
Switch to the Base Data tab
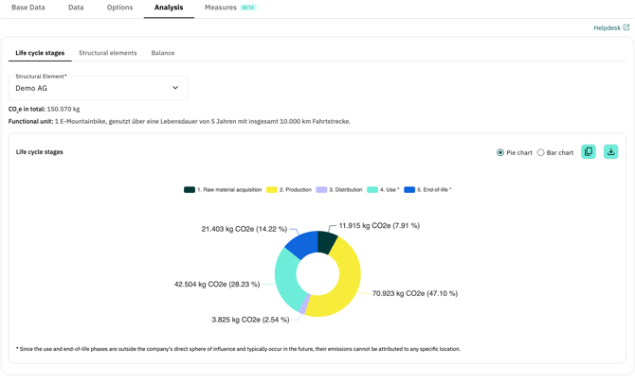point(28,8)
